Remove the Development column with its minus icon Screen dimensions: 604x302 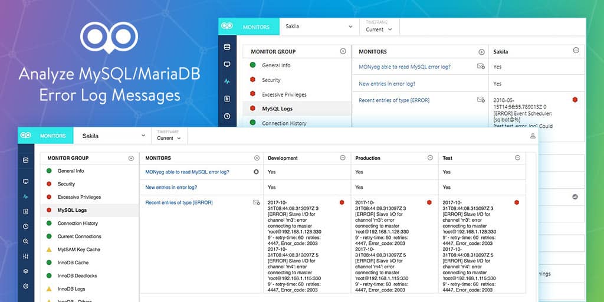[343, 157]
